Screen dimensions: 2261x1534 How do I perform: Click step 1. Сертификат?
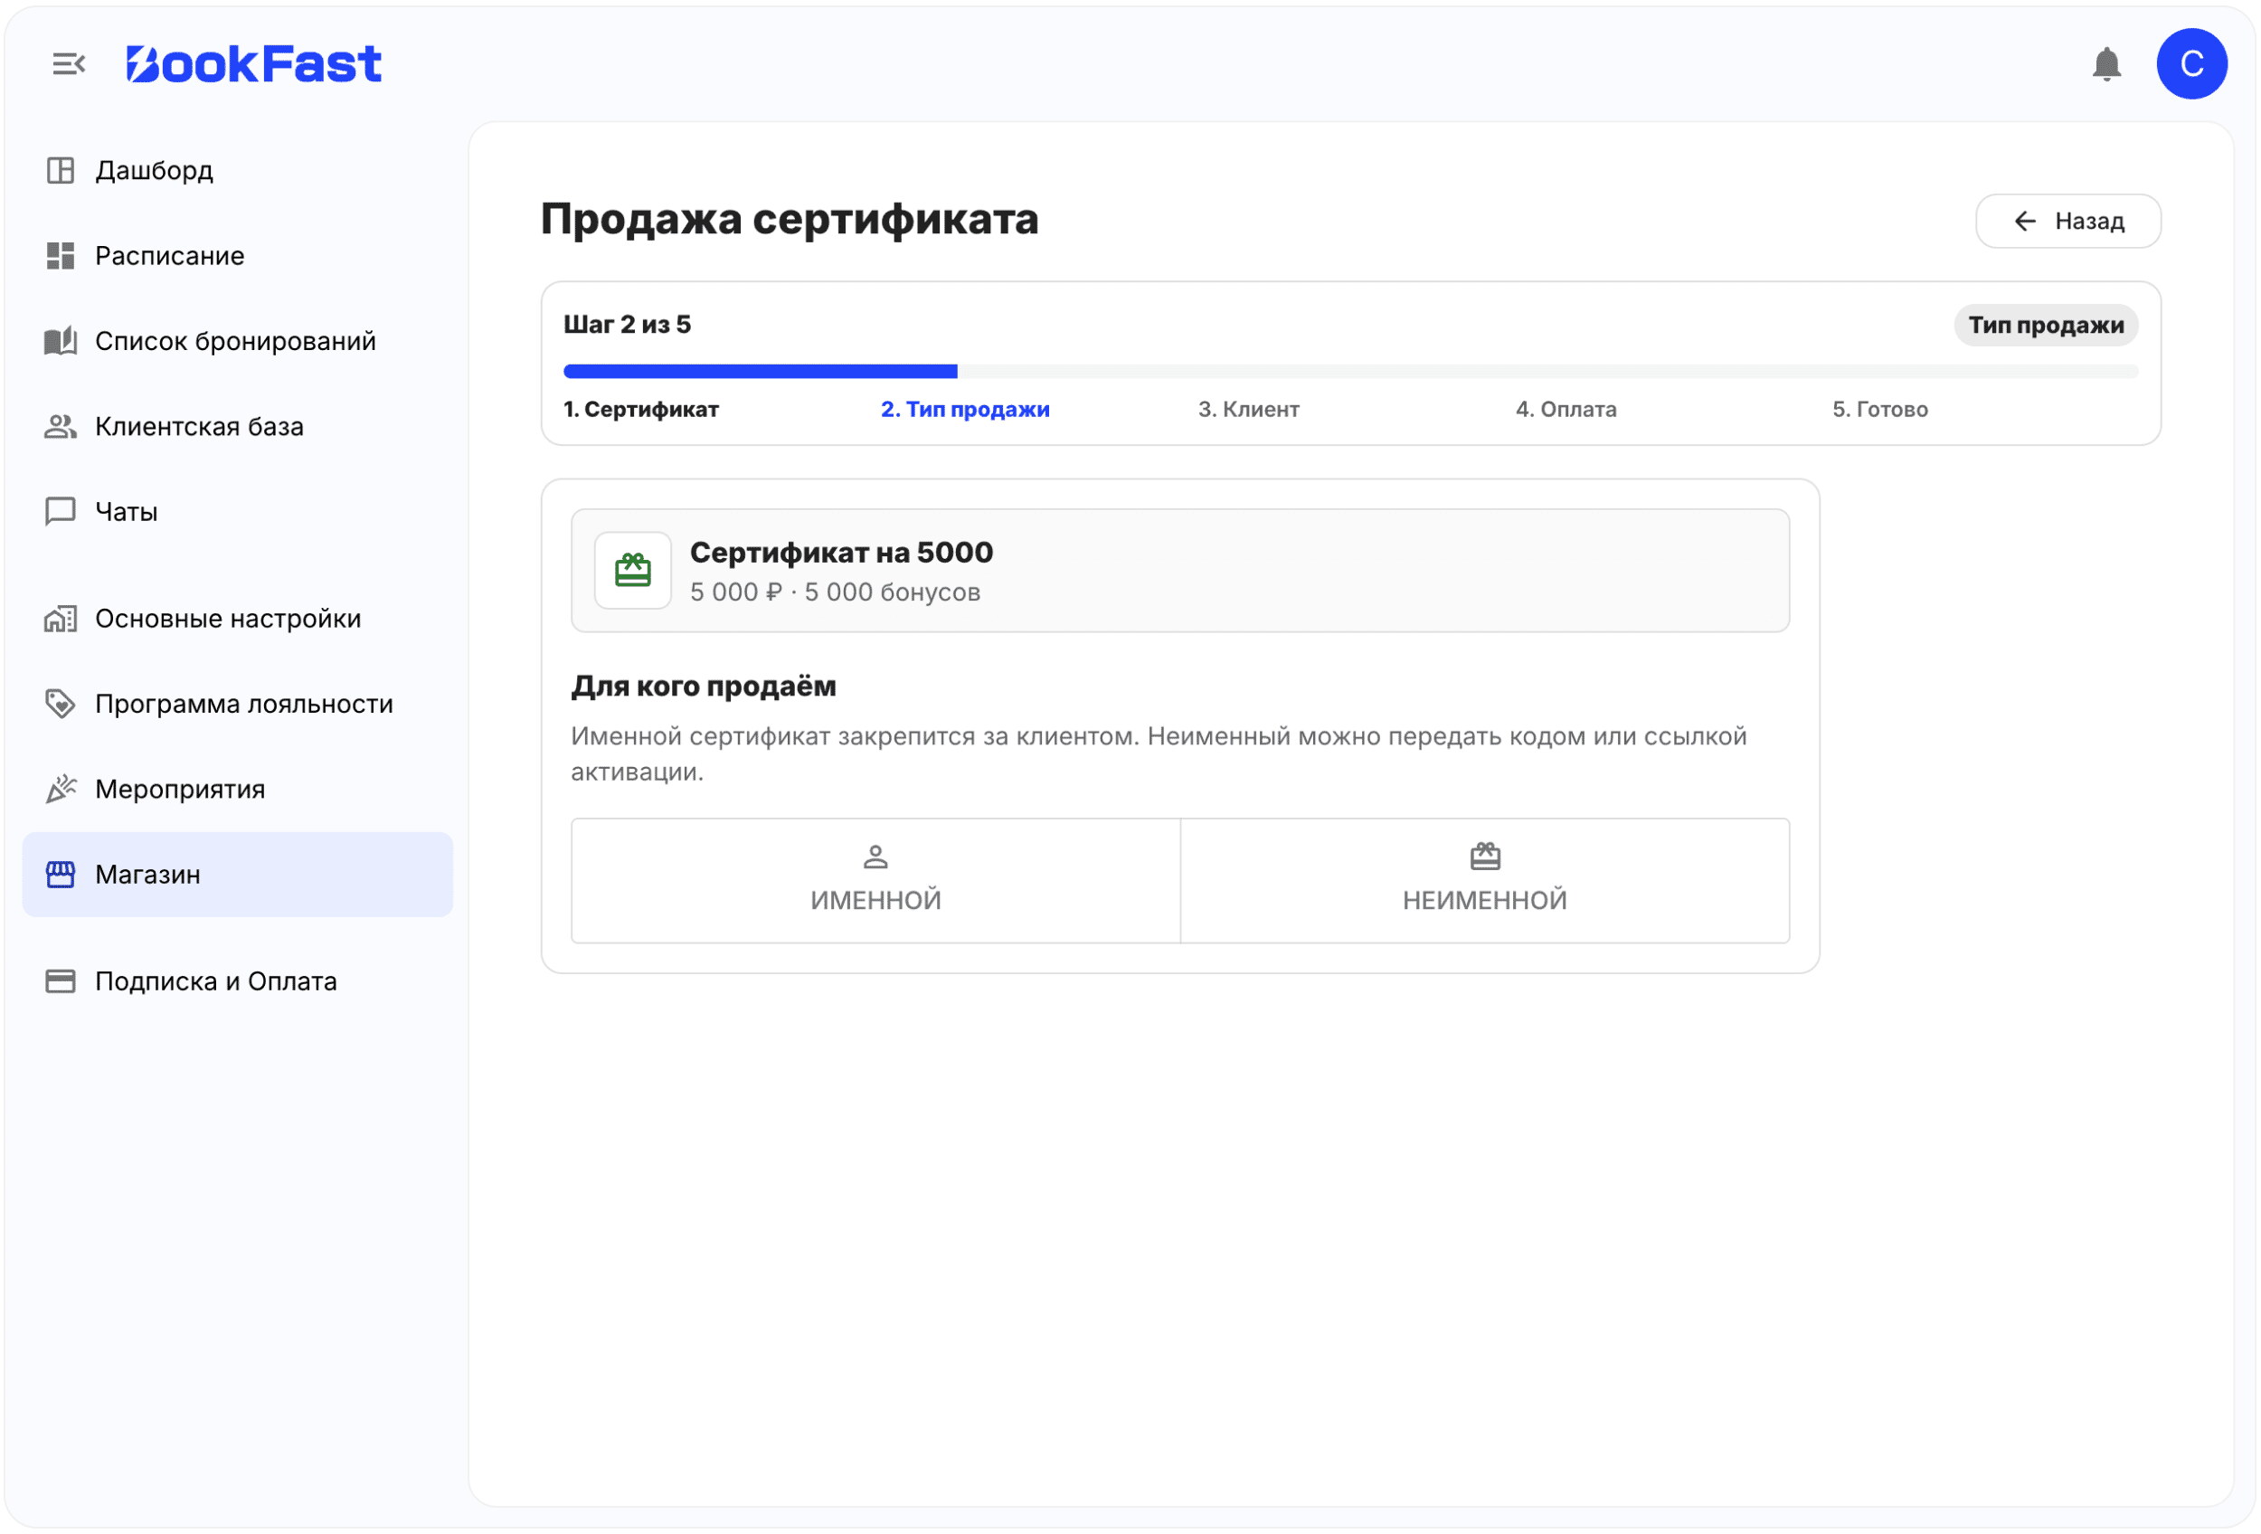(641, 410)
